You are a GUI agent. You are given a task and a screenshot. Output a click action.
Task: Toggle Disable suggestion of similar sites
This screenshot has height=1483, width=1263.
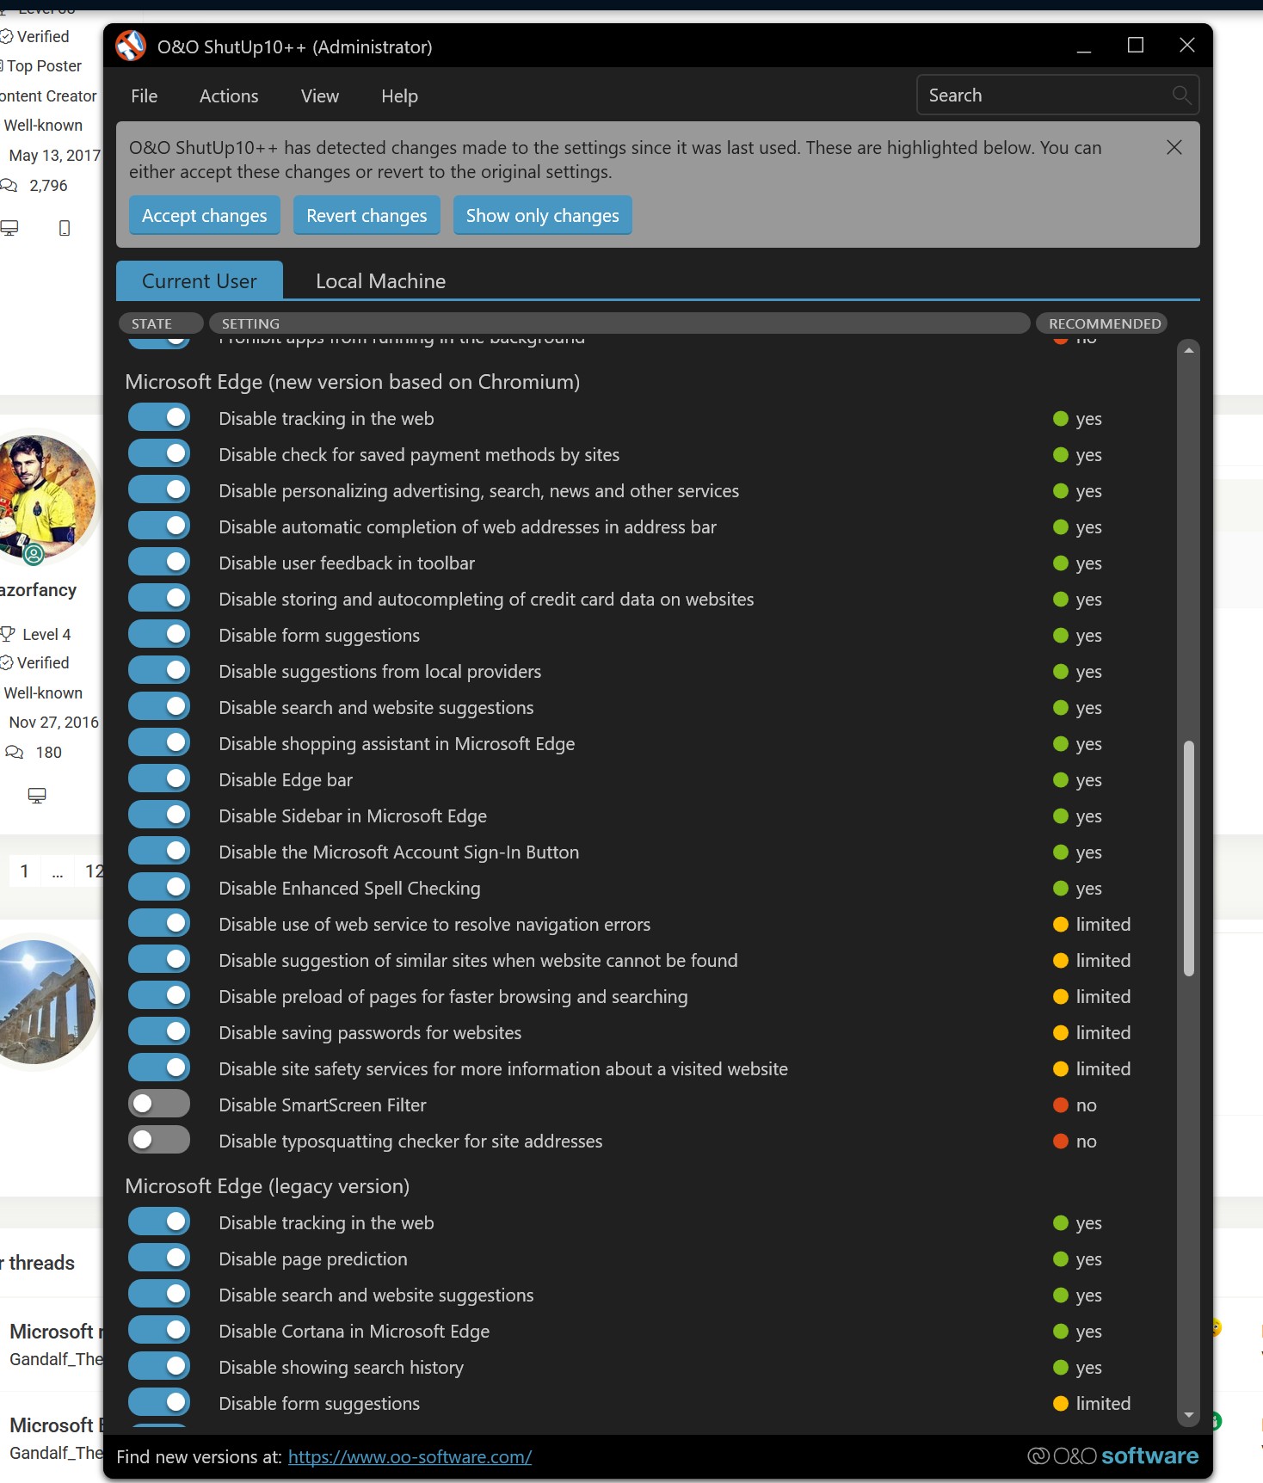[x=159, y=960]
